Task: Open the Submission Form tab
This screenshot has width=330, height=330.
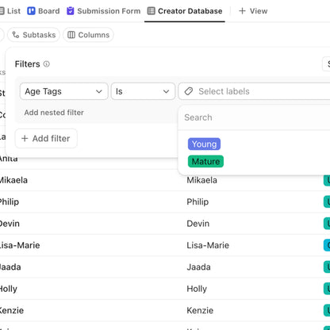Action: pyautogui.click(x=104, y=11)
